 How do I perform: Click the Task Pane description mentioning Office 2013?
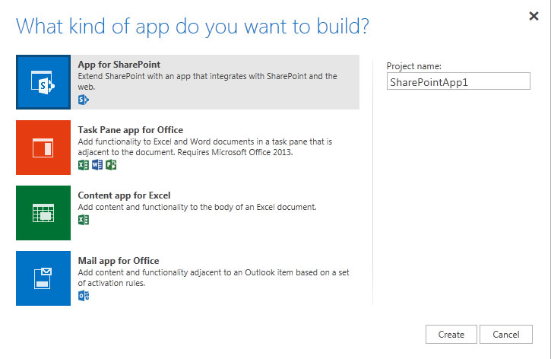205,147
